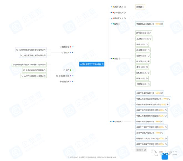Click expand icon beside 胡金国 [董事]
This screenshot has height=161, width=183.
tap(149, 50)
